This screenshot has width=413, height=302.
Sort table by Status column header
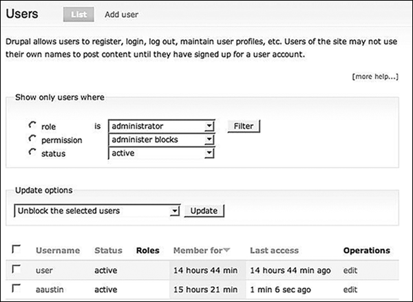107,250
